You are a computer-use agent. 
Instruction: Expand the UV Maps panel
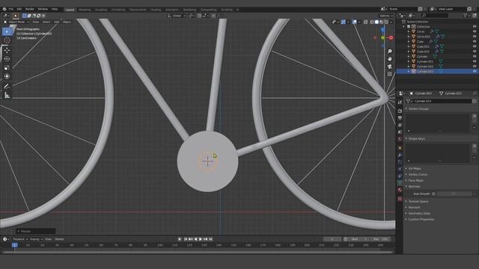click(415, 168)
